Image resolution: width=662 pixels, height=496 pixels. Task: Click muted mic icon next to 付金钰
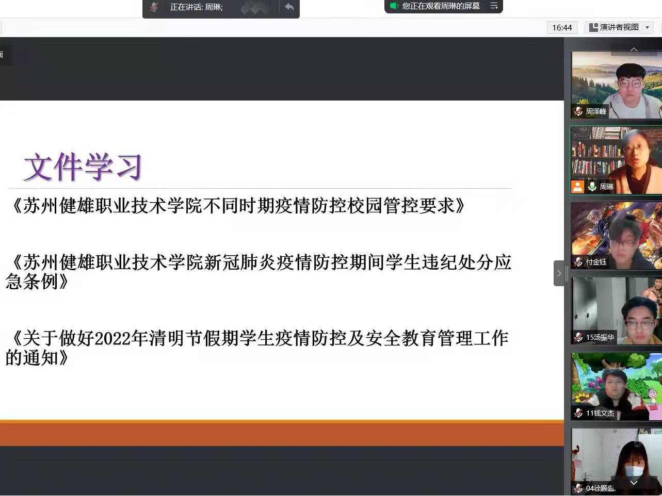coord(578,262)
